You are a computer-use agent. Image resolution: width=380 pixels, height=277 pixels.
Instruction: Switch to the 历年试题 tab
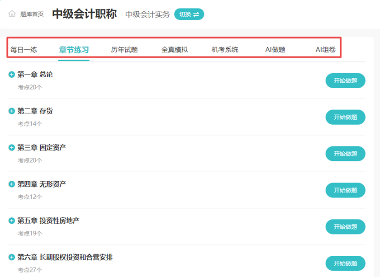124,50
